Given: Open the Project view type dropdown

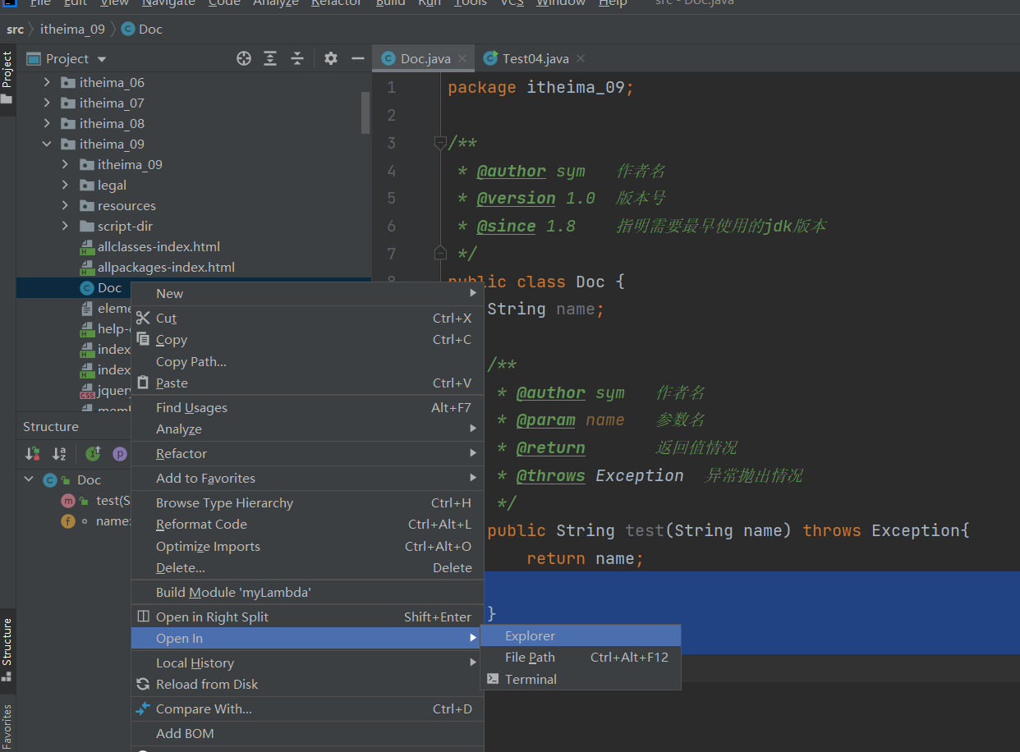Looking at the screenshot, I should point(102,59).
